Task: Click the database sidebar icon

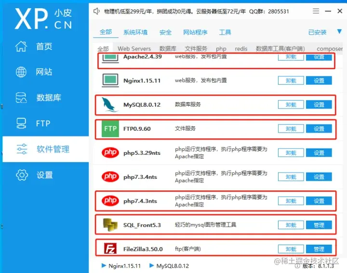Action: [x=21, y=98]
